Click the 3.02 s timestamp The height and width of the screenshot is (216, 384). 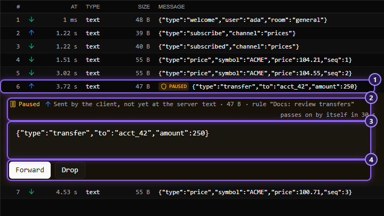(x=67, y=73)
